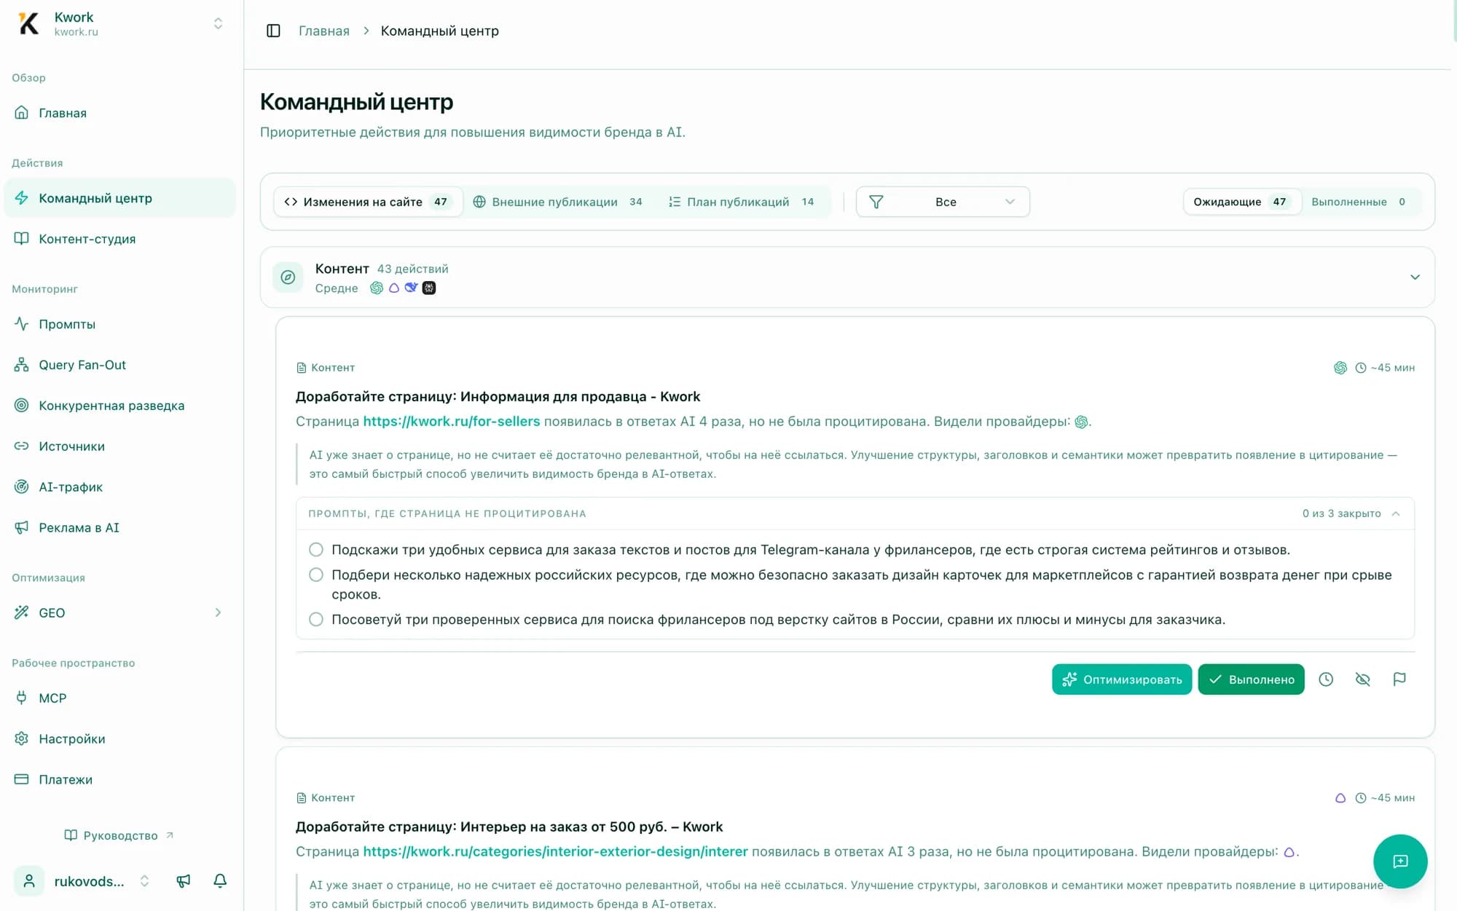Open the interior-exterior-design/interer link
Image resolution: width=1457 pixels, height=911 pixels.
(555, 851)
